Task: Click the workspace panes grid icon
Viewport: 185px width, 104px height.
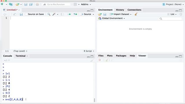Action: click(x=75, y=4)
